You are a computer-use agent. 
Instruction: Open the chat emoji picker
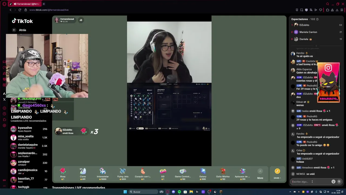tap(333, 182)
